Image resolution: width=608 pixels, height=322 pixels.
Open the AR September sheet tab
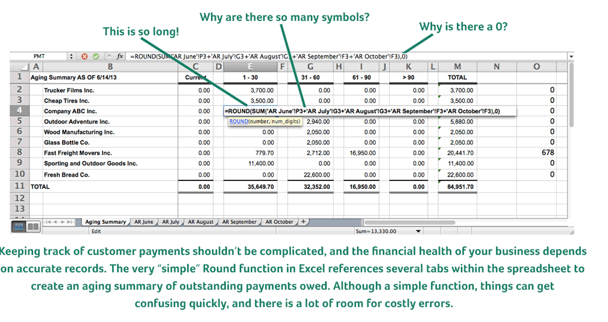point(239,222)
